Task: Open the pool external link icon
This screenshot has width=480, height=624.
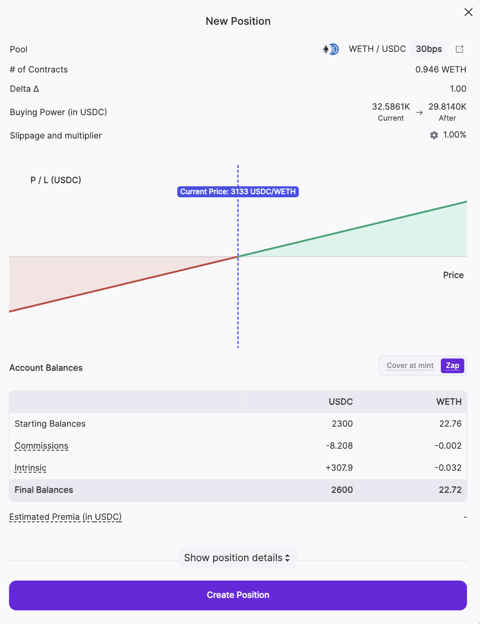Action: click(459, 49)
